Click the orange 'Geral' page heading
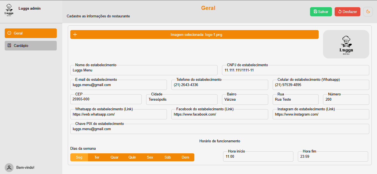The height and width of the screenshot is (174, 377). pos(208,8)
